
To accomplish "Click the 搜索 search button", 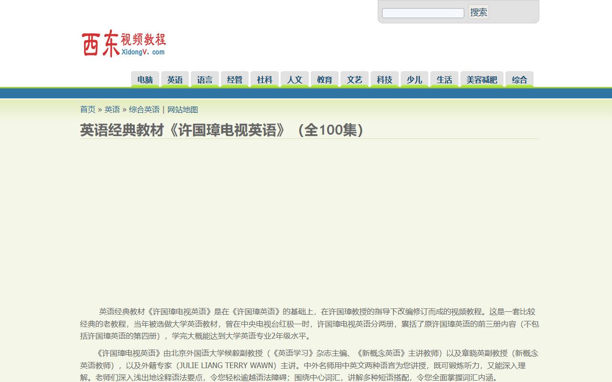I will pyautogui.click(x=479, y=12).
